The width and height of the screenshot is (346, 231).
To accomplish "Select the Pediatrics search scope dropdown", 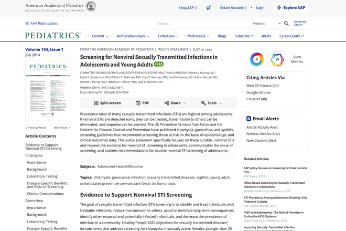I will (266, 24).
